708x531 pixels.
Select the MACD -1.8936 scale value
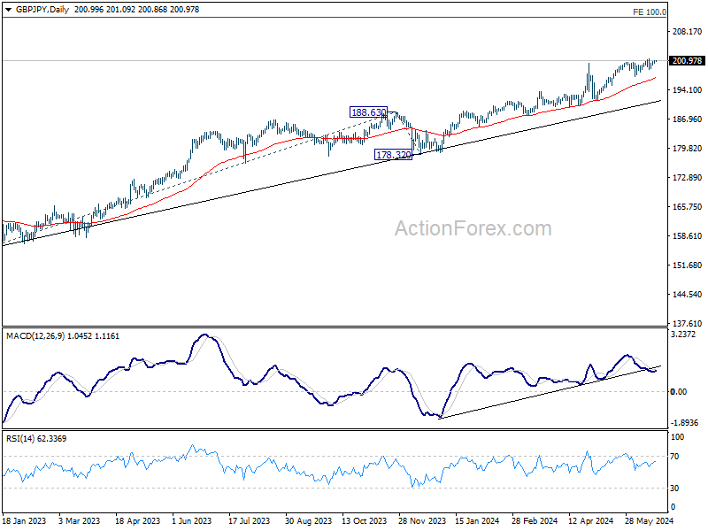tap(684, 423)
